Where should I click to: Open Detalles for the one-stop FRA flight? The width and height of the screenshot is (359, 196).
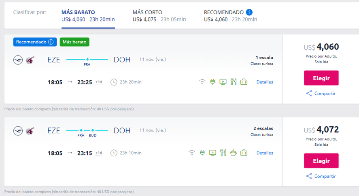[x=265, y=82]
